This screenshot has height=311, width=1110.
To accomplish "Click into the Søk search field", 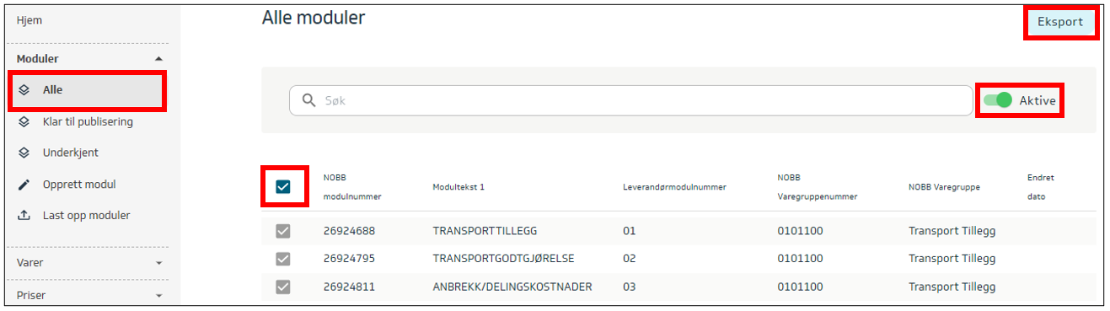I will (631, 100).
